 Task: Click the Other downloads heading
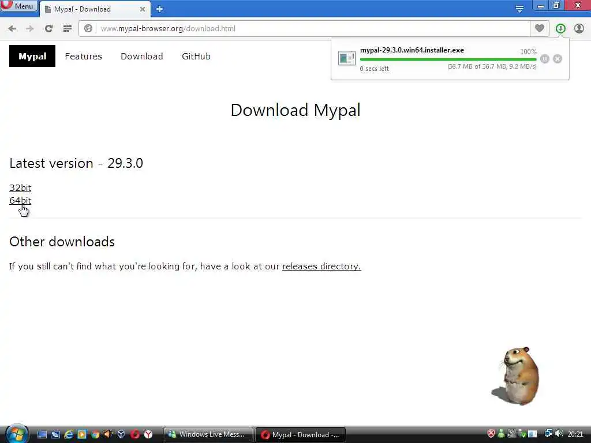pyautogui.click(x=62, y=242)
